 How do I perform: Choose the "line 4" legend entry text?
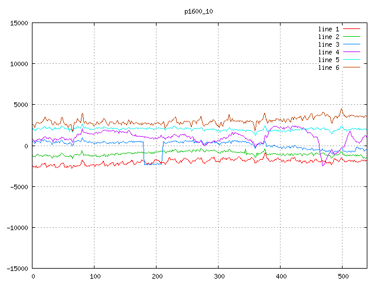[329, 52]
